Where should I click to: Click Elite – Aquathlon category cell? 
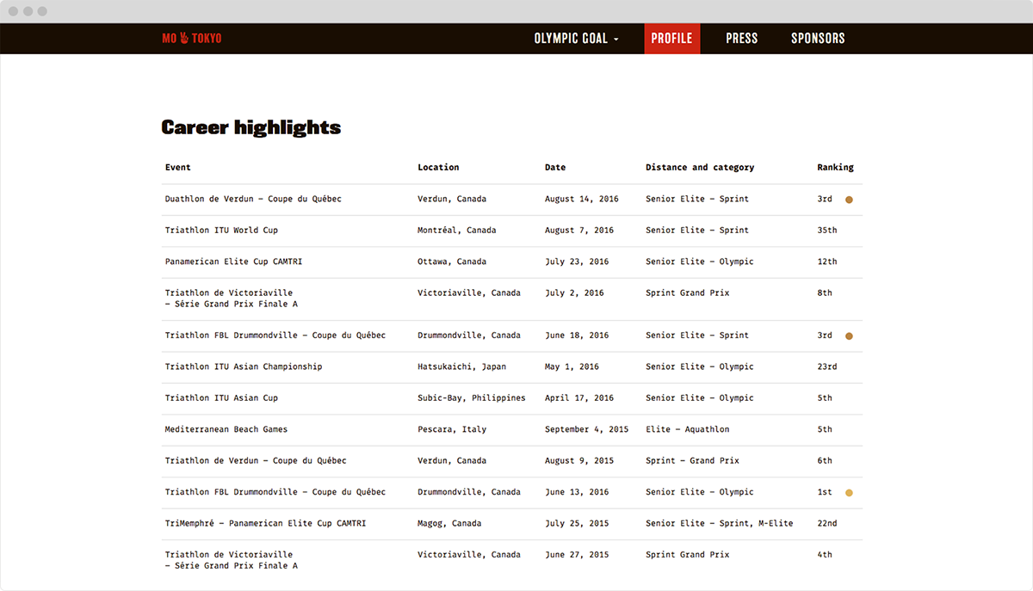pyautogui.click(x=688, y=429)
